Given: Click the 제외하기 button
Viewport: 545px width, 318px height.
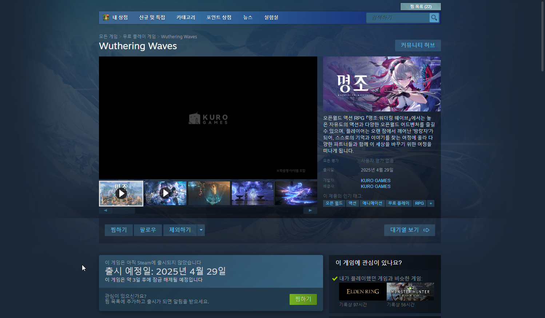Looking at the screenshot, I should [180, 230].
